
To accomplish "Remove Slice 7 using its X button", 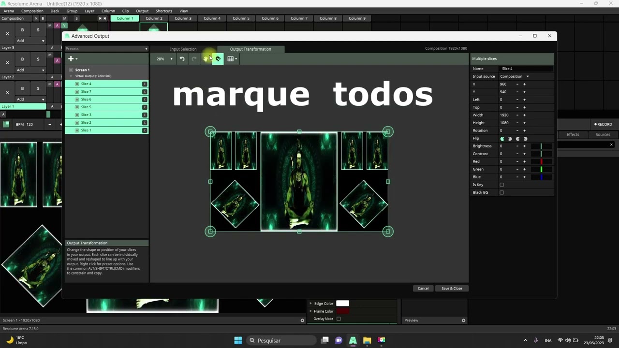I will pyautogui.click(x=145, y=92).
